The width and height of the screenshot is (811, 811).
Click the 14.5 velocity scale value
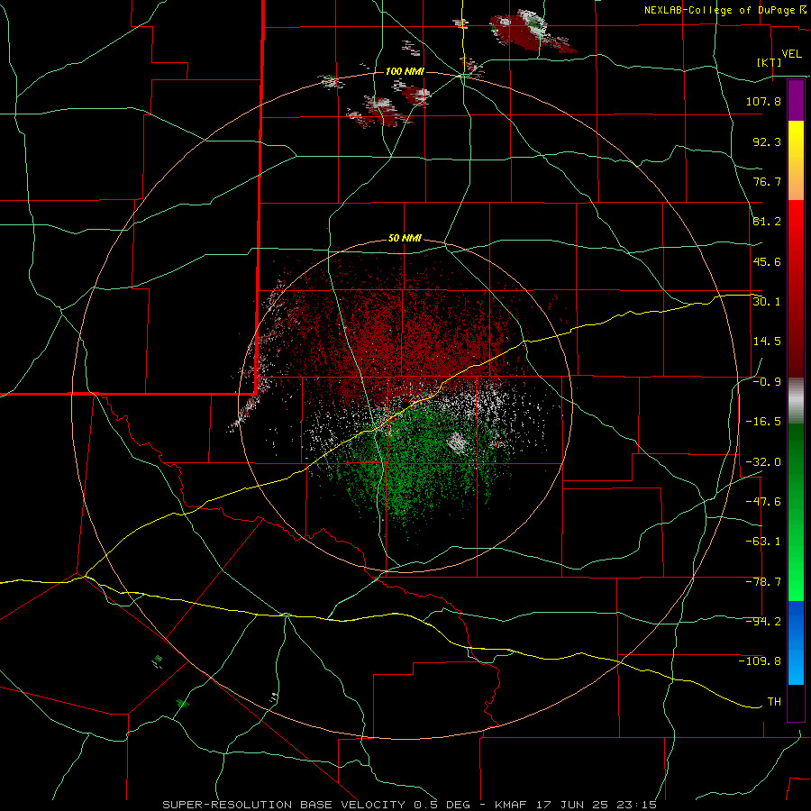coord(767,342)
